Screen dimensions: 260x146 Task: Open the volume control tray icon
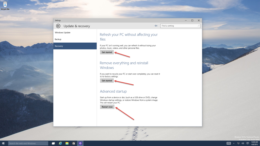tap(243, 143)
